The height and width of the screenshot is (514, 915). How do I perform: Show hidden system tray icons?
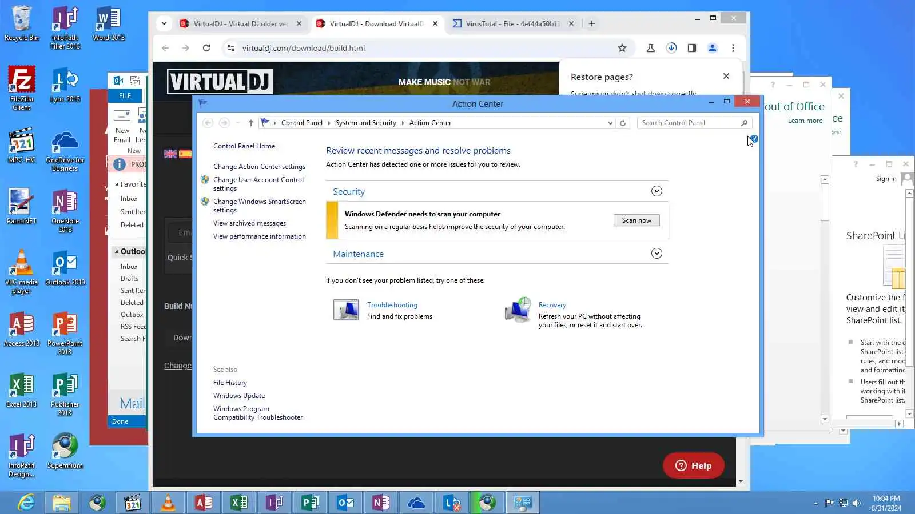(815, 503)
